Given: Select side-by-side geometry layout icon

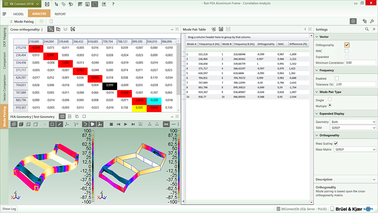Looking at the screenshot, I should click(x=62, y=117).
